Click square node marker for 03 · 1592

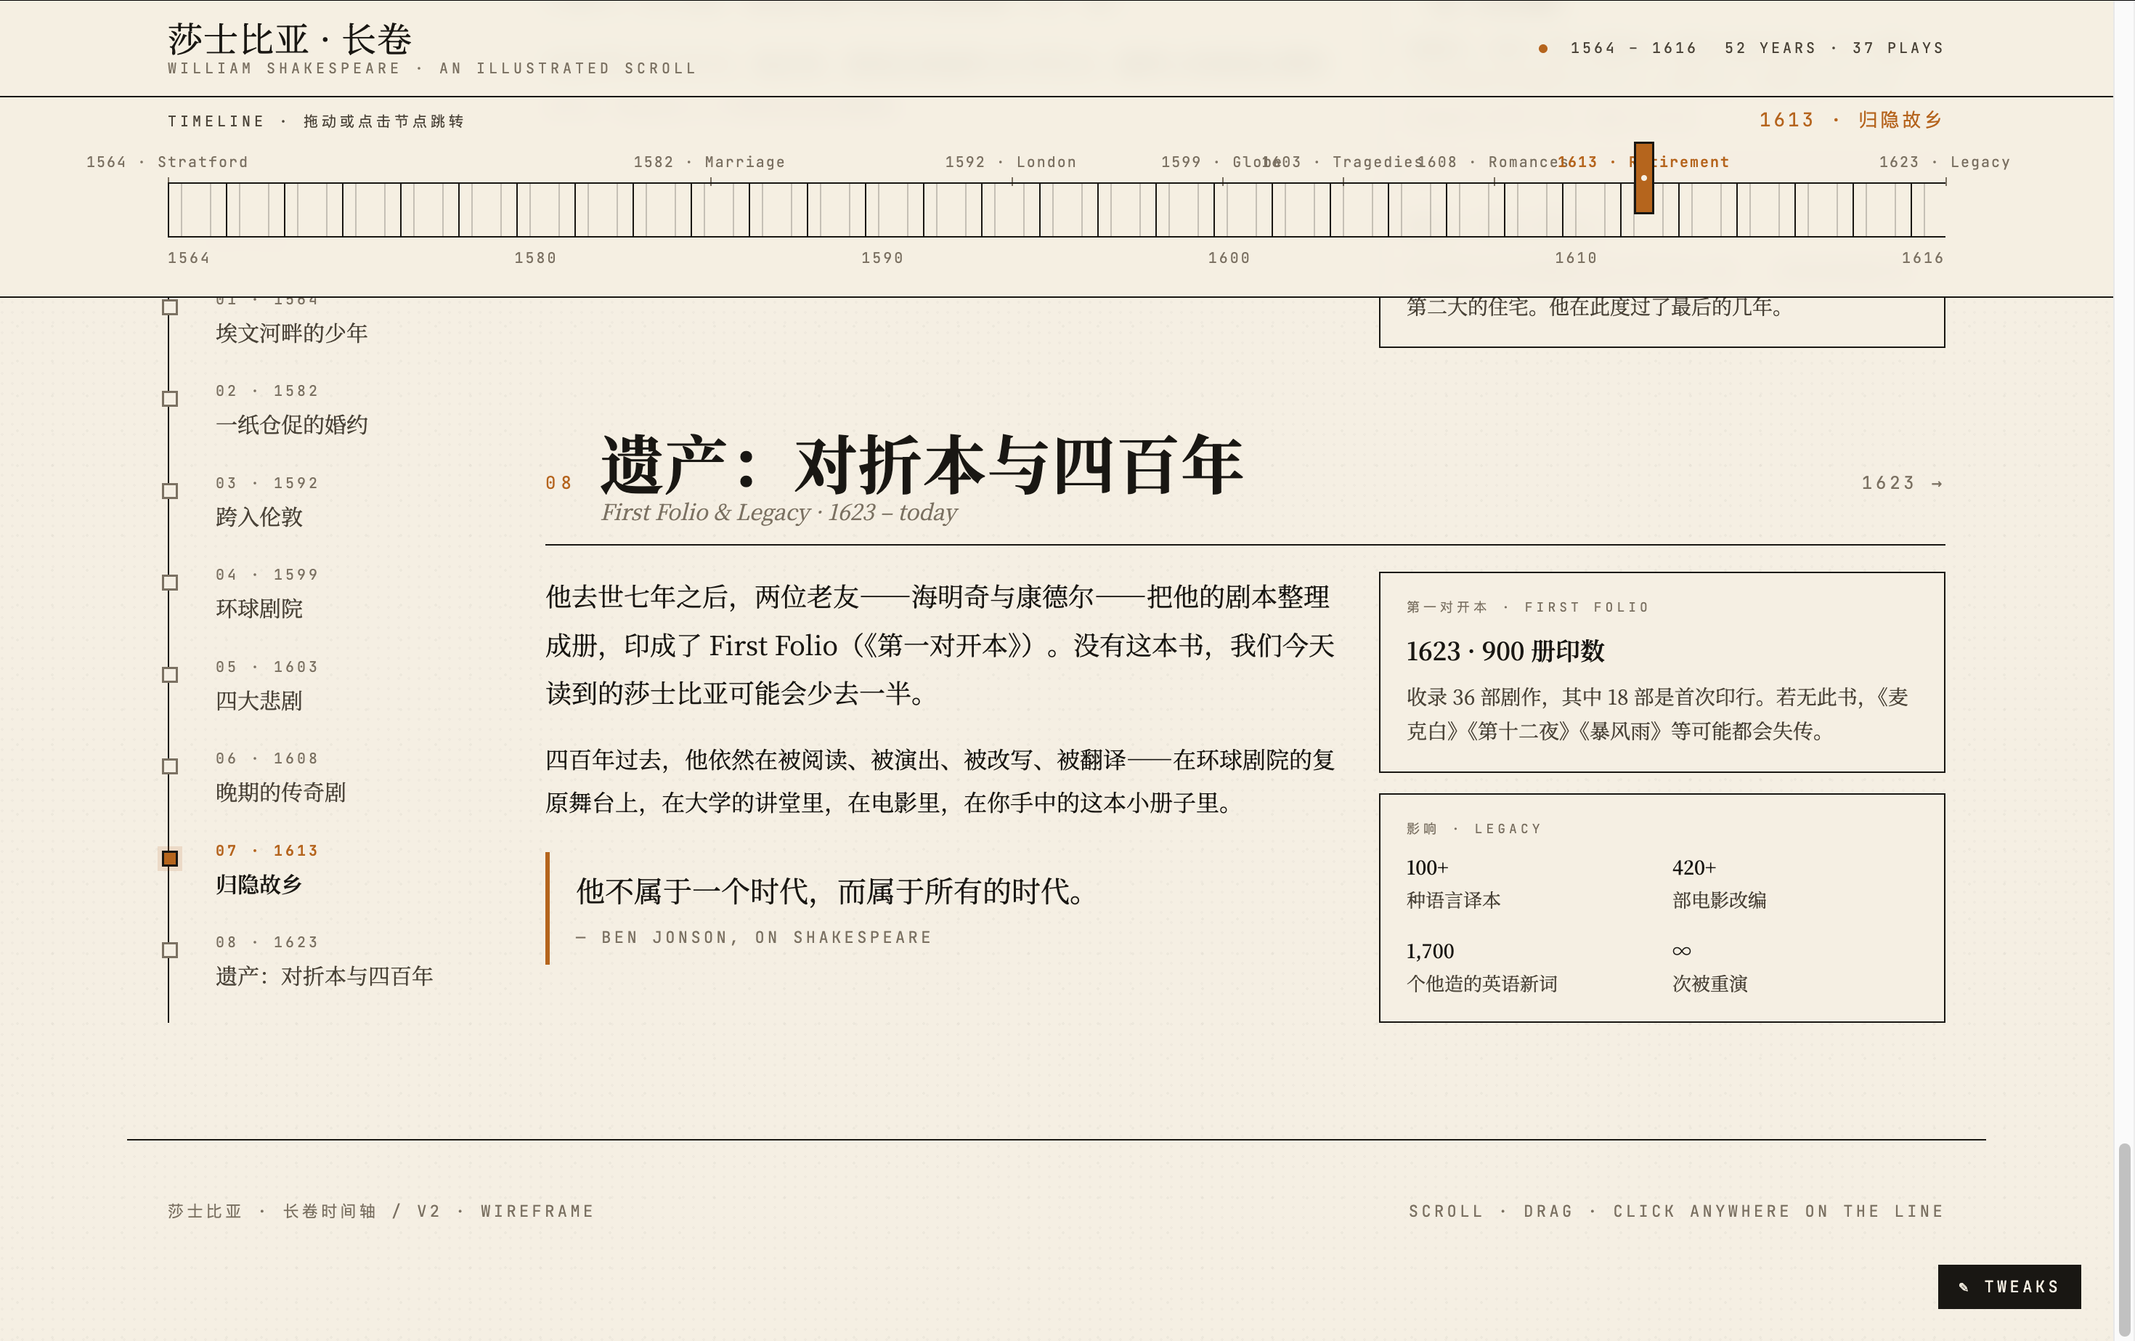(170, 490)
